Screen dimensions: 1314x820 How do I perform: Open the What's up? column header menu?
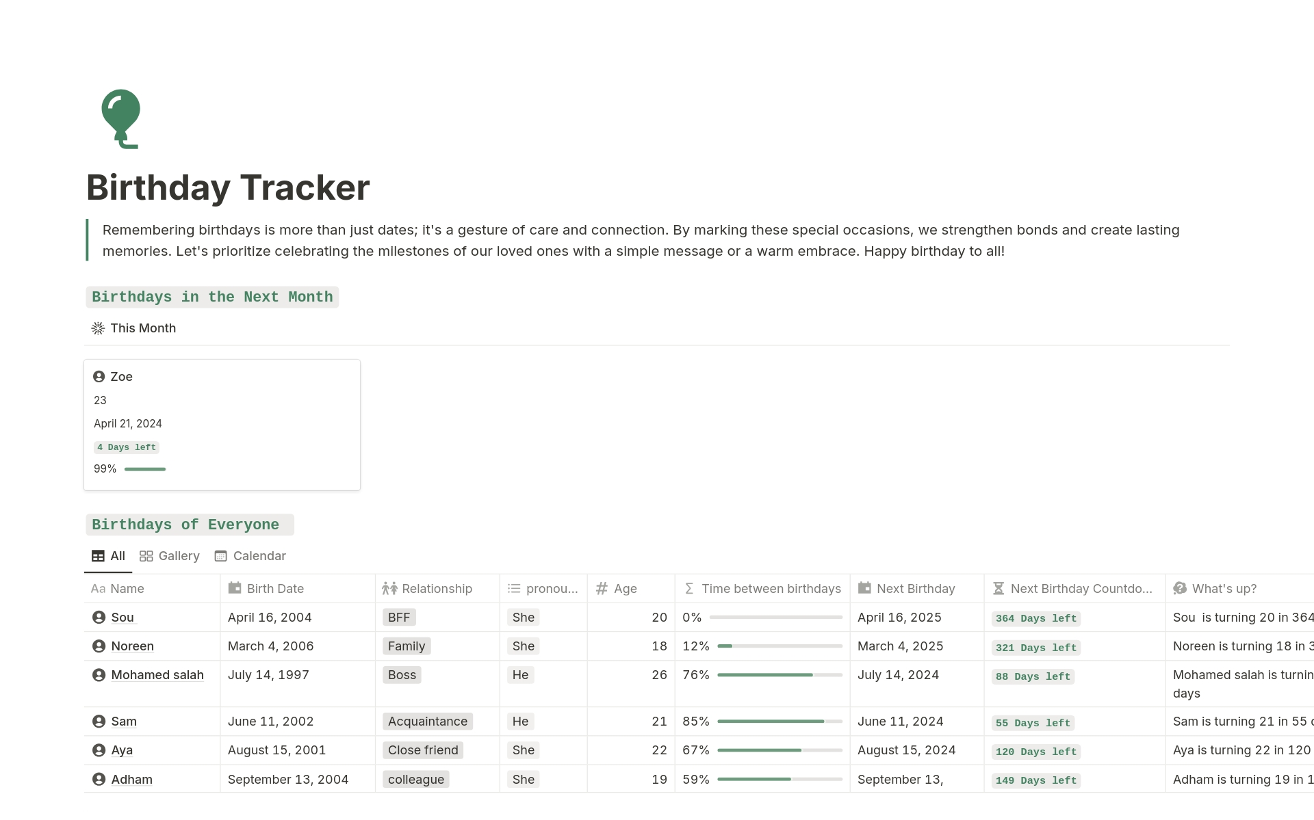pos(1224,589)
